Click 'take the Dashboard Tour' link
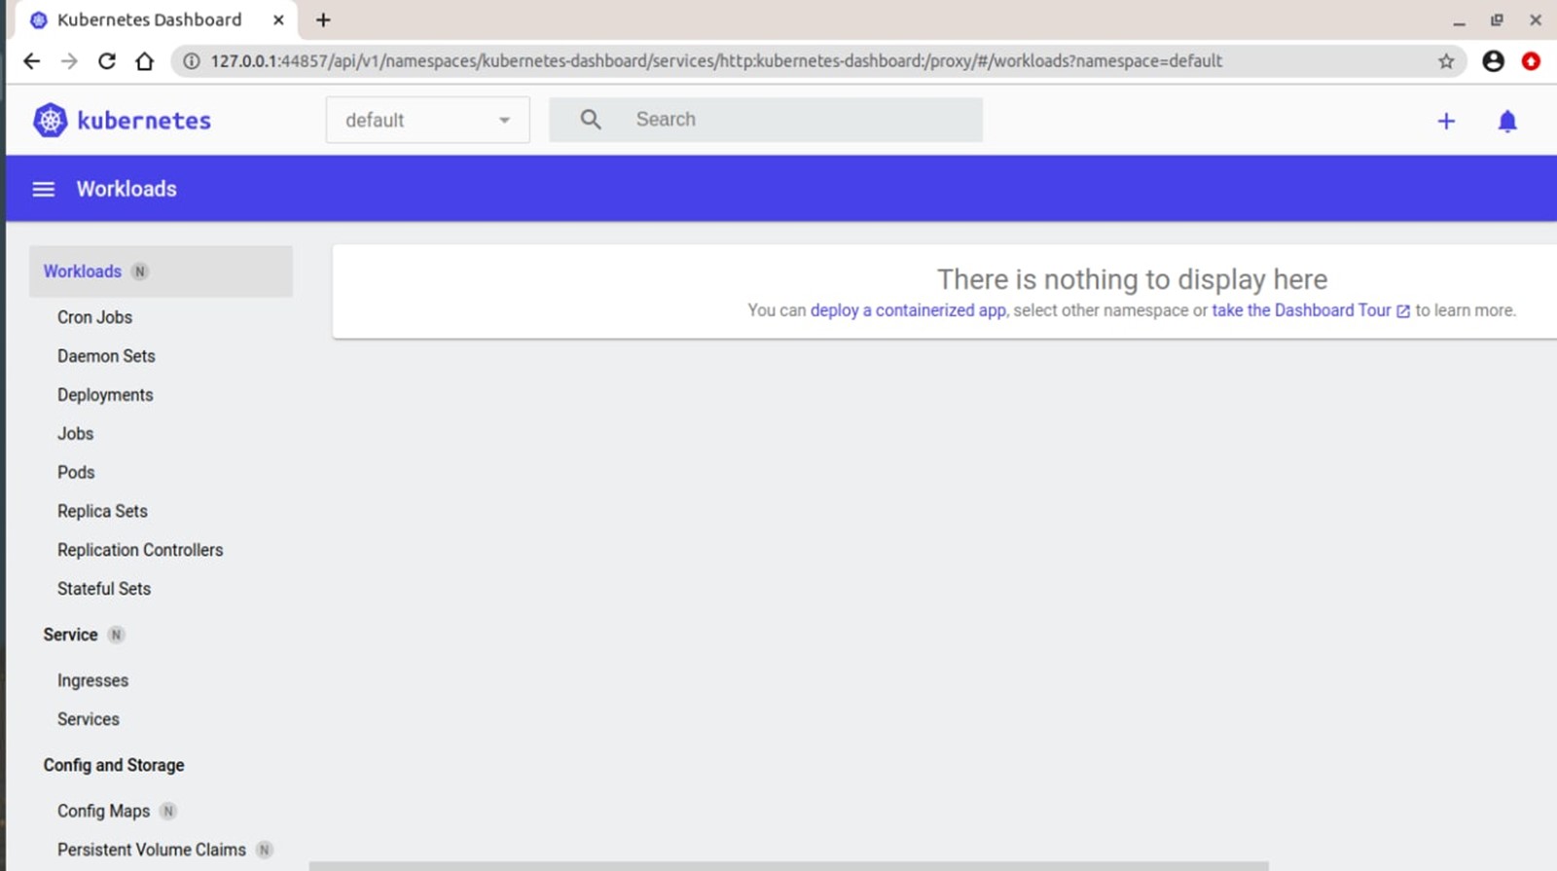 point(1301,310)
